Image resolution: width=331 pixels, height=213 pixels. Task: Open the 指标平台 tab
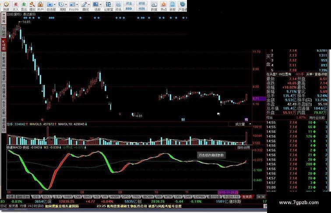click(x=23, y=196)
